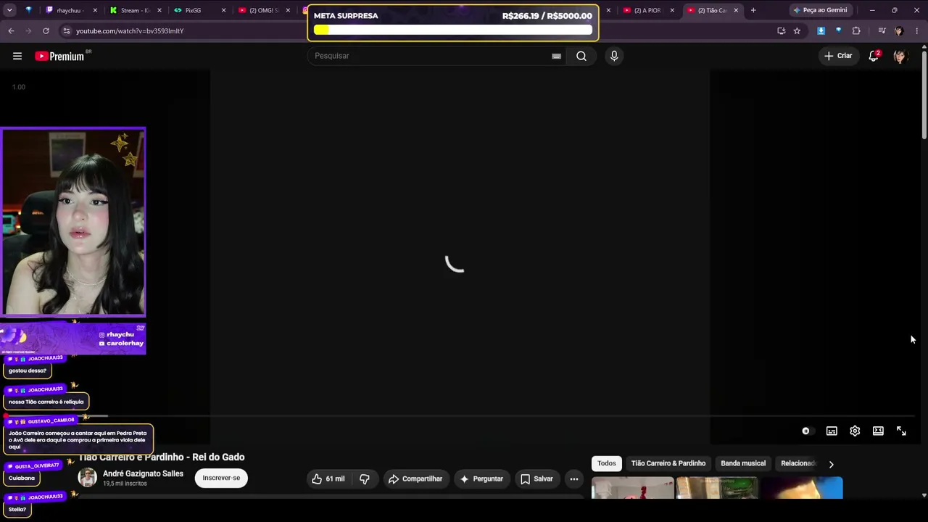Open the Chrome profile avatar
This screenshot has width=928, height=522.
pyautogui.click(x=899, y=30)
